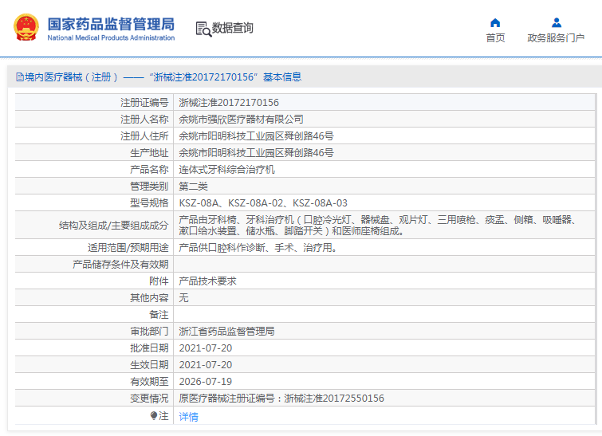Select registrant name 余姚市强欣医疗器材有限公司
The width and height of the screenshot is (602, 436).
tap(241, 120)
